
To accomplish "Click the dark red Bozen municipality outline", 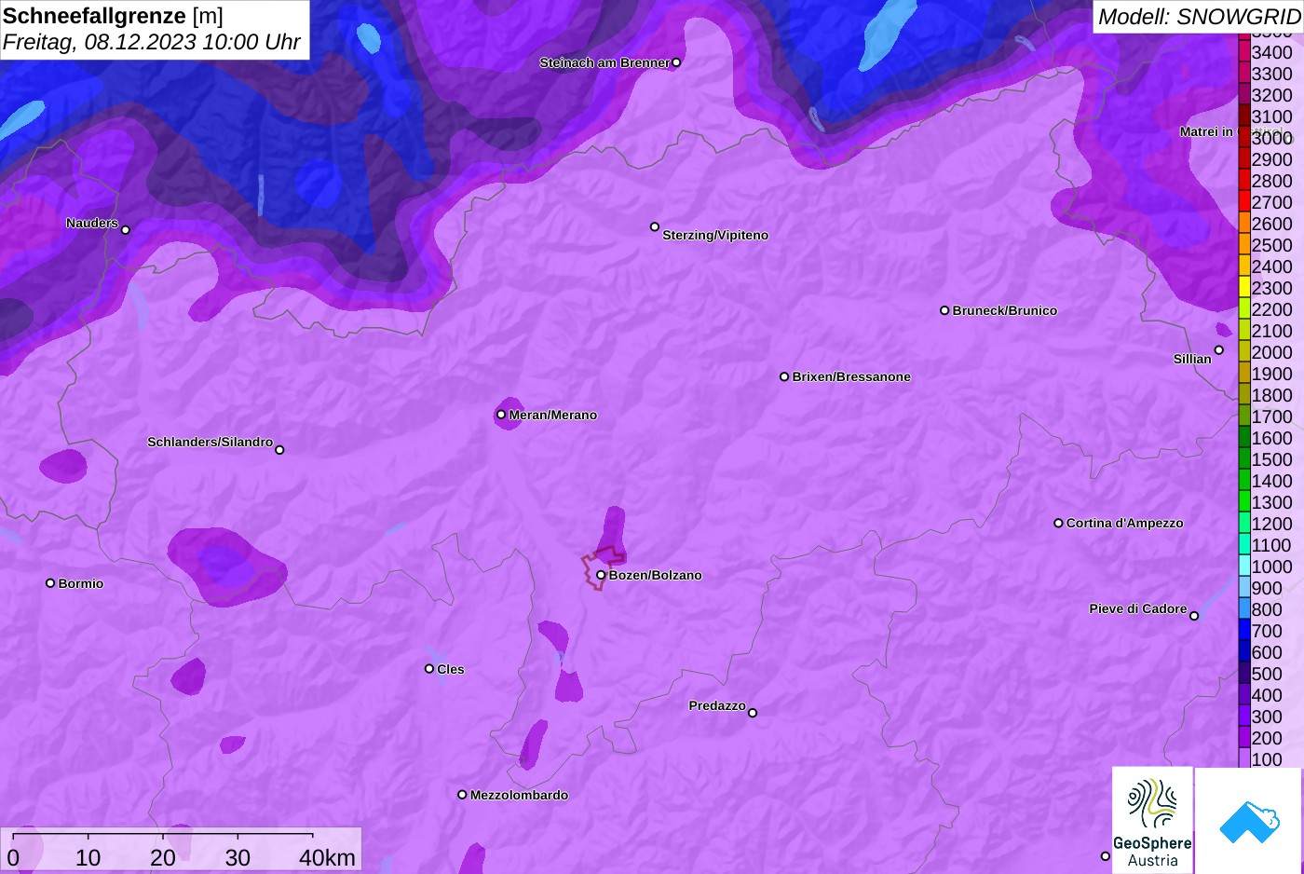I will click(604, 567).
